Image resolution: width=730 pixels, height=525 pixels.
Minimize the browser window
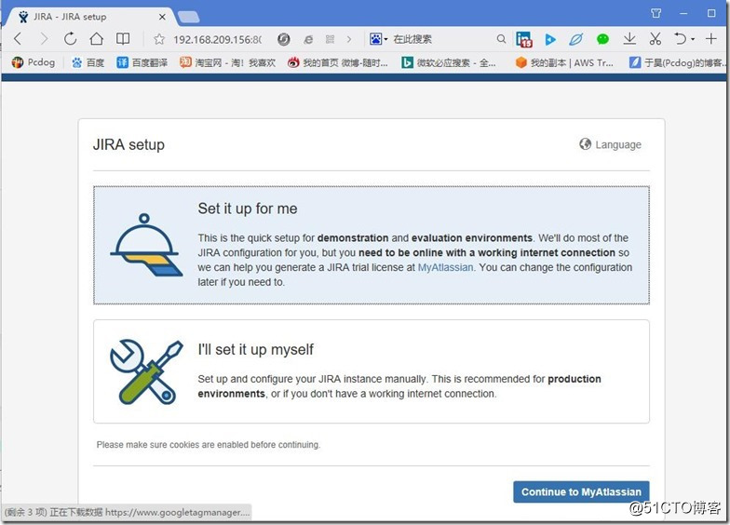tap(683, 13)
